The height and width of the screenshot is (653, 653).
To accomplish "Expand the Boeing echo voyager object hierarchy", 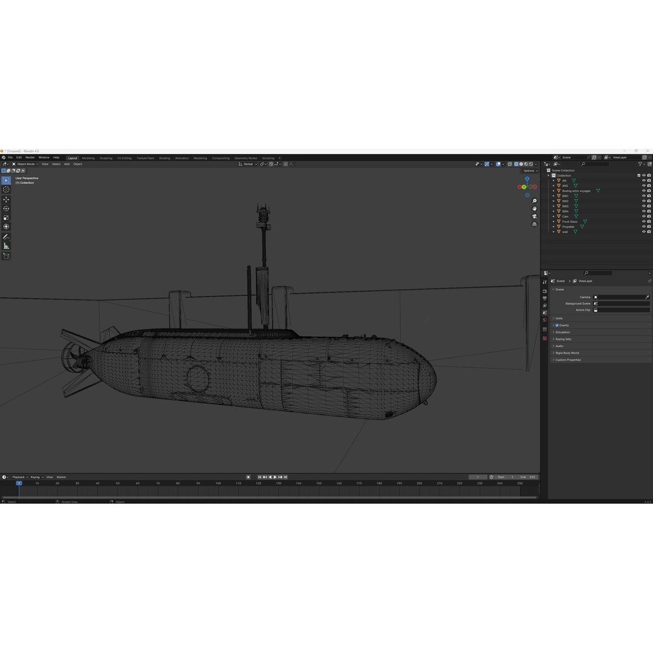I will (x=553, y=190).
